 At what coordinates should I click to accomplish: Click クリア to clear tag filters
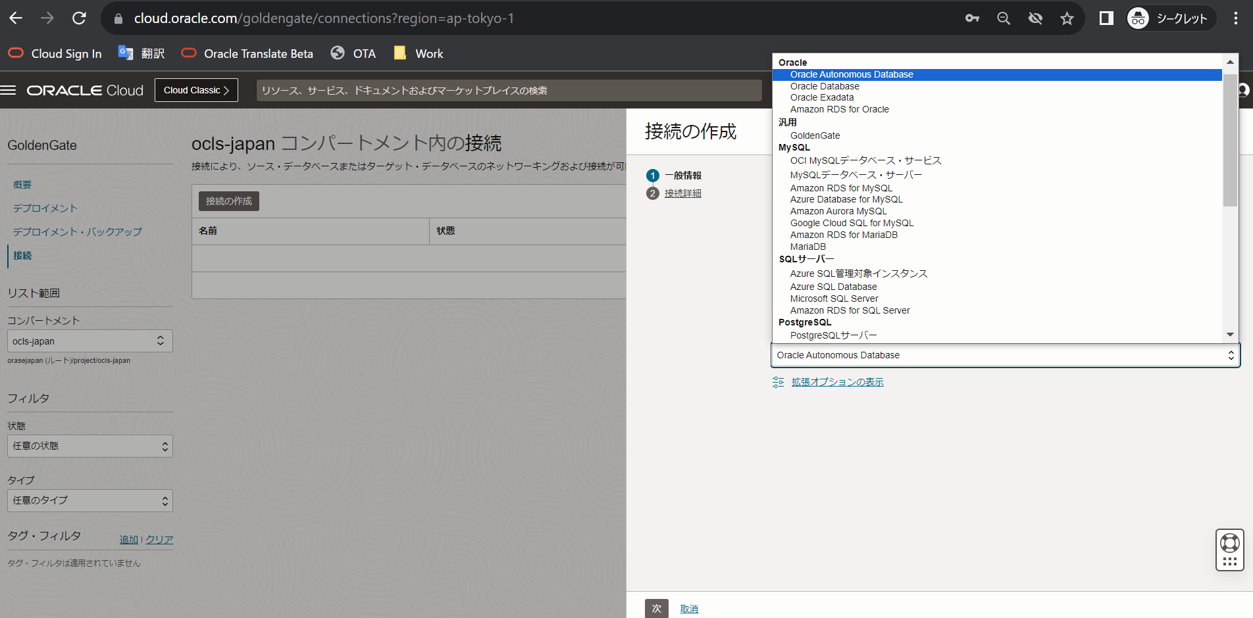[x=159, y=540]
